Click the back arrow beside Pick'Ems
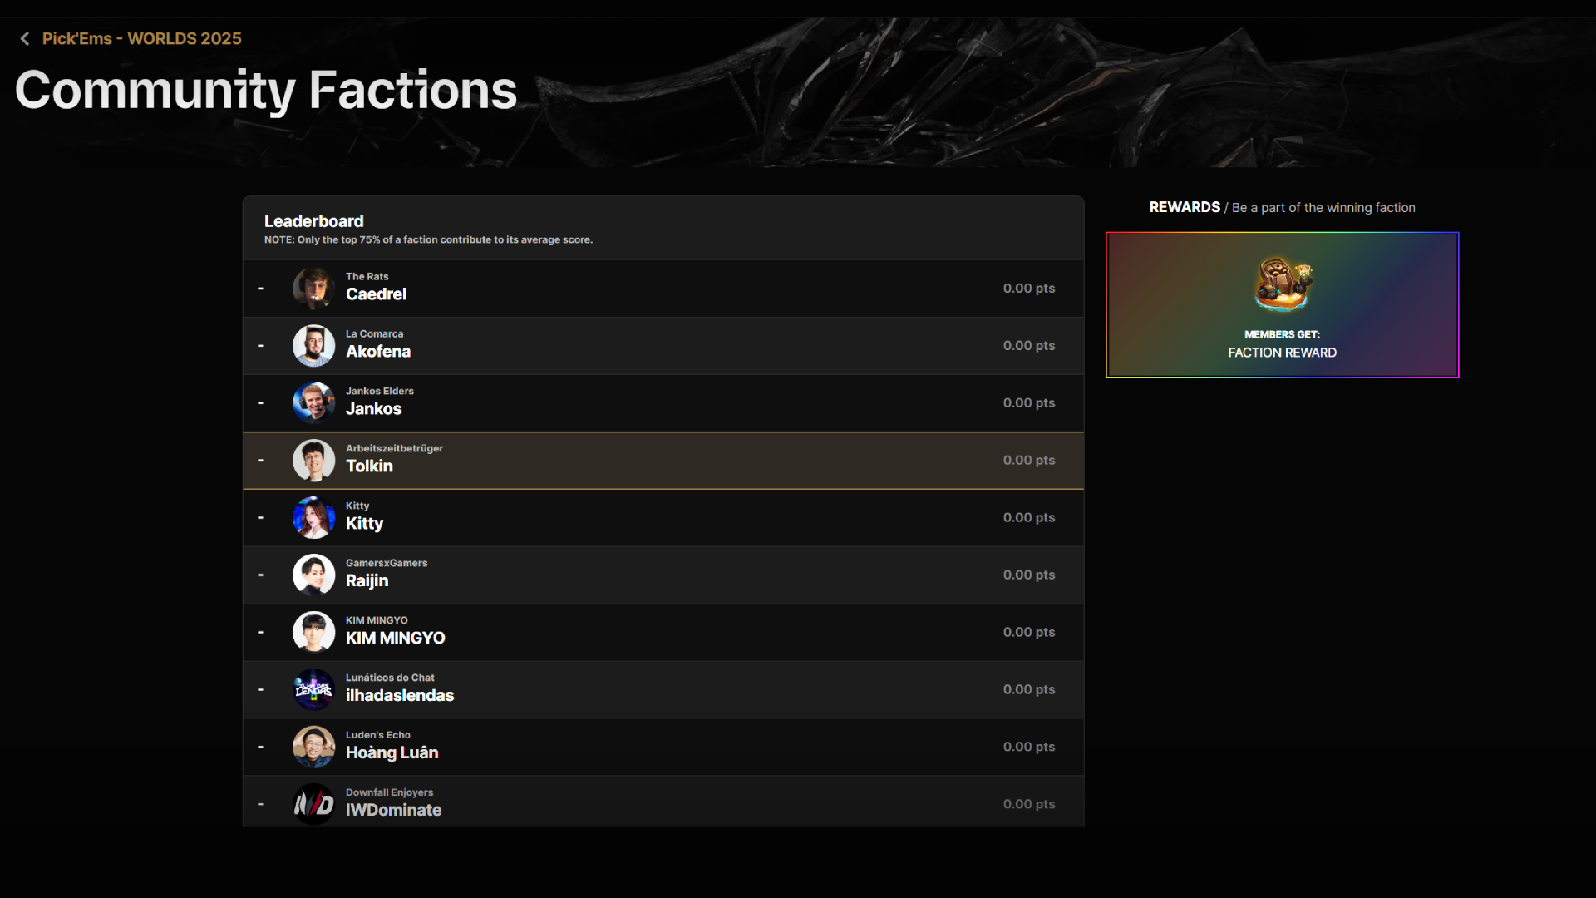Screen dimensions: 1596x898 click(25, 39)
